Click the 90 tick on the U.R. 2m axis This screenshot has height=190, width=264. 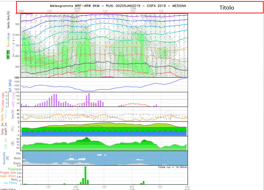pos(18,139)
